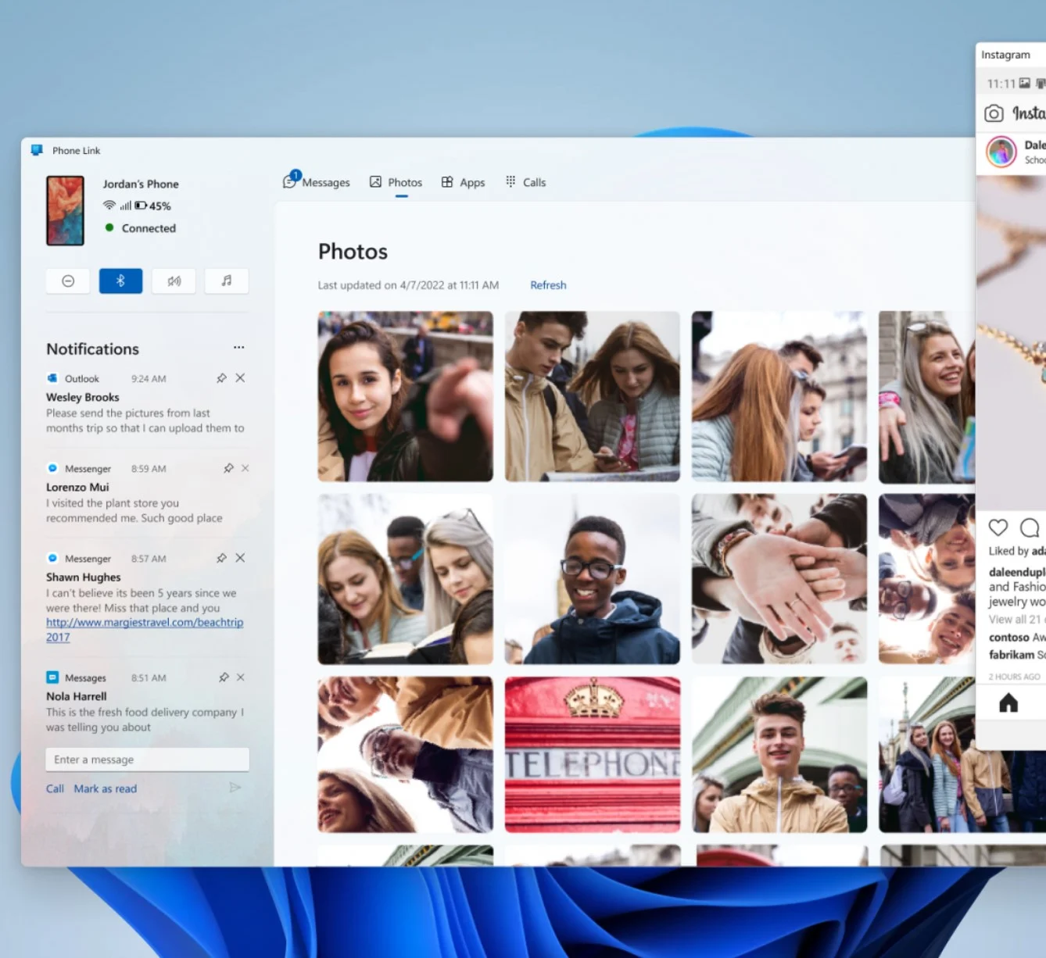The height and width of the screenshot is (958, 1046).
Task: Switch to the Messages tab
Action: (317, 183)
